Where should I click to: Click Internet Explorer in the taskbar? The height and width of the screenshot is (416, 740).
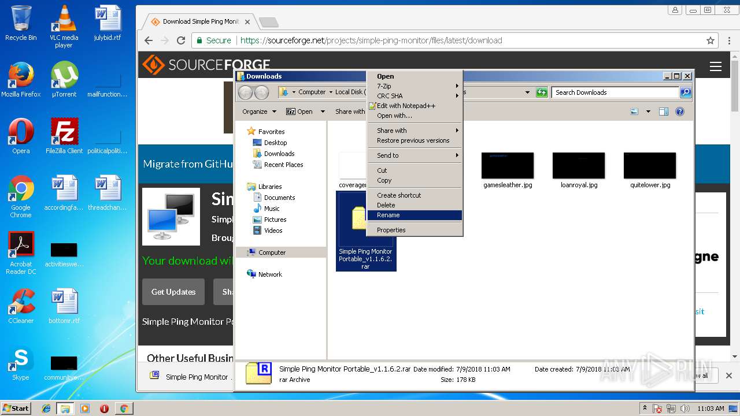coord(46,408)
